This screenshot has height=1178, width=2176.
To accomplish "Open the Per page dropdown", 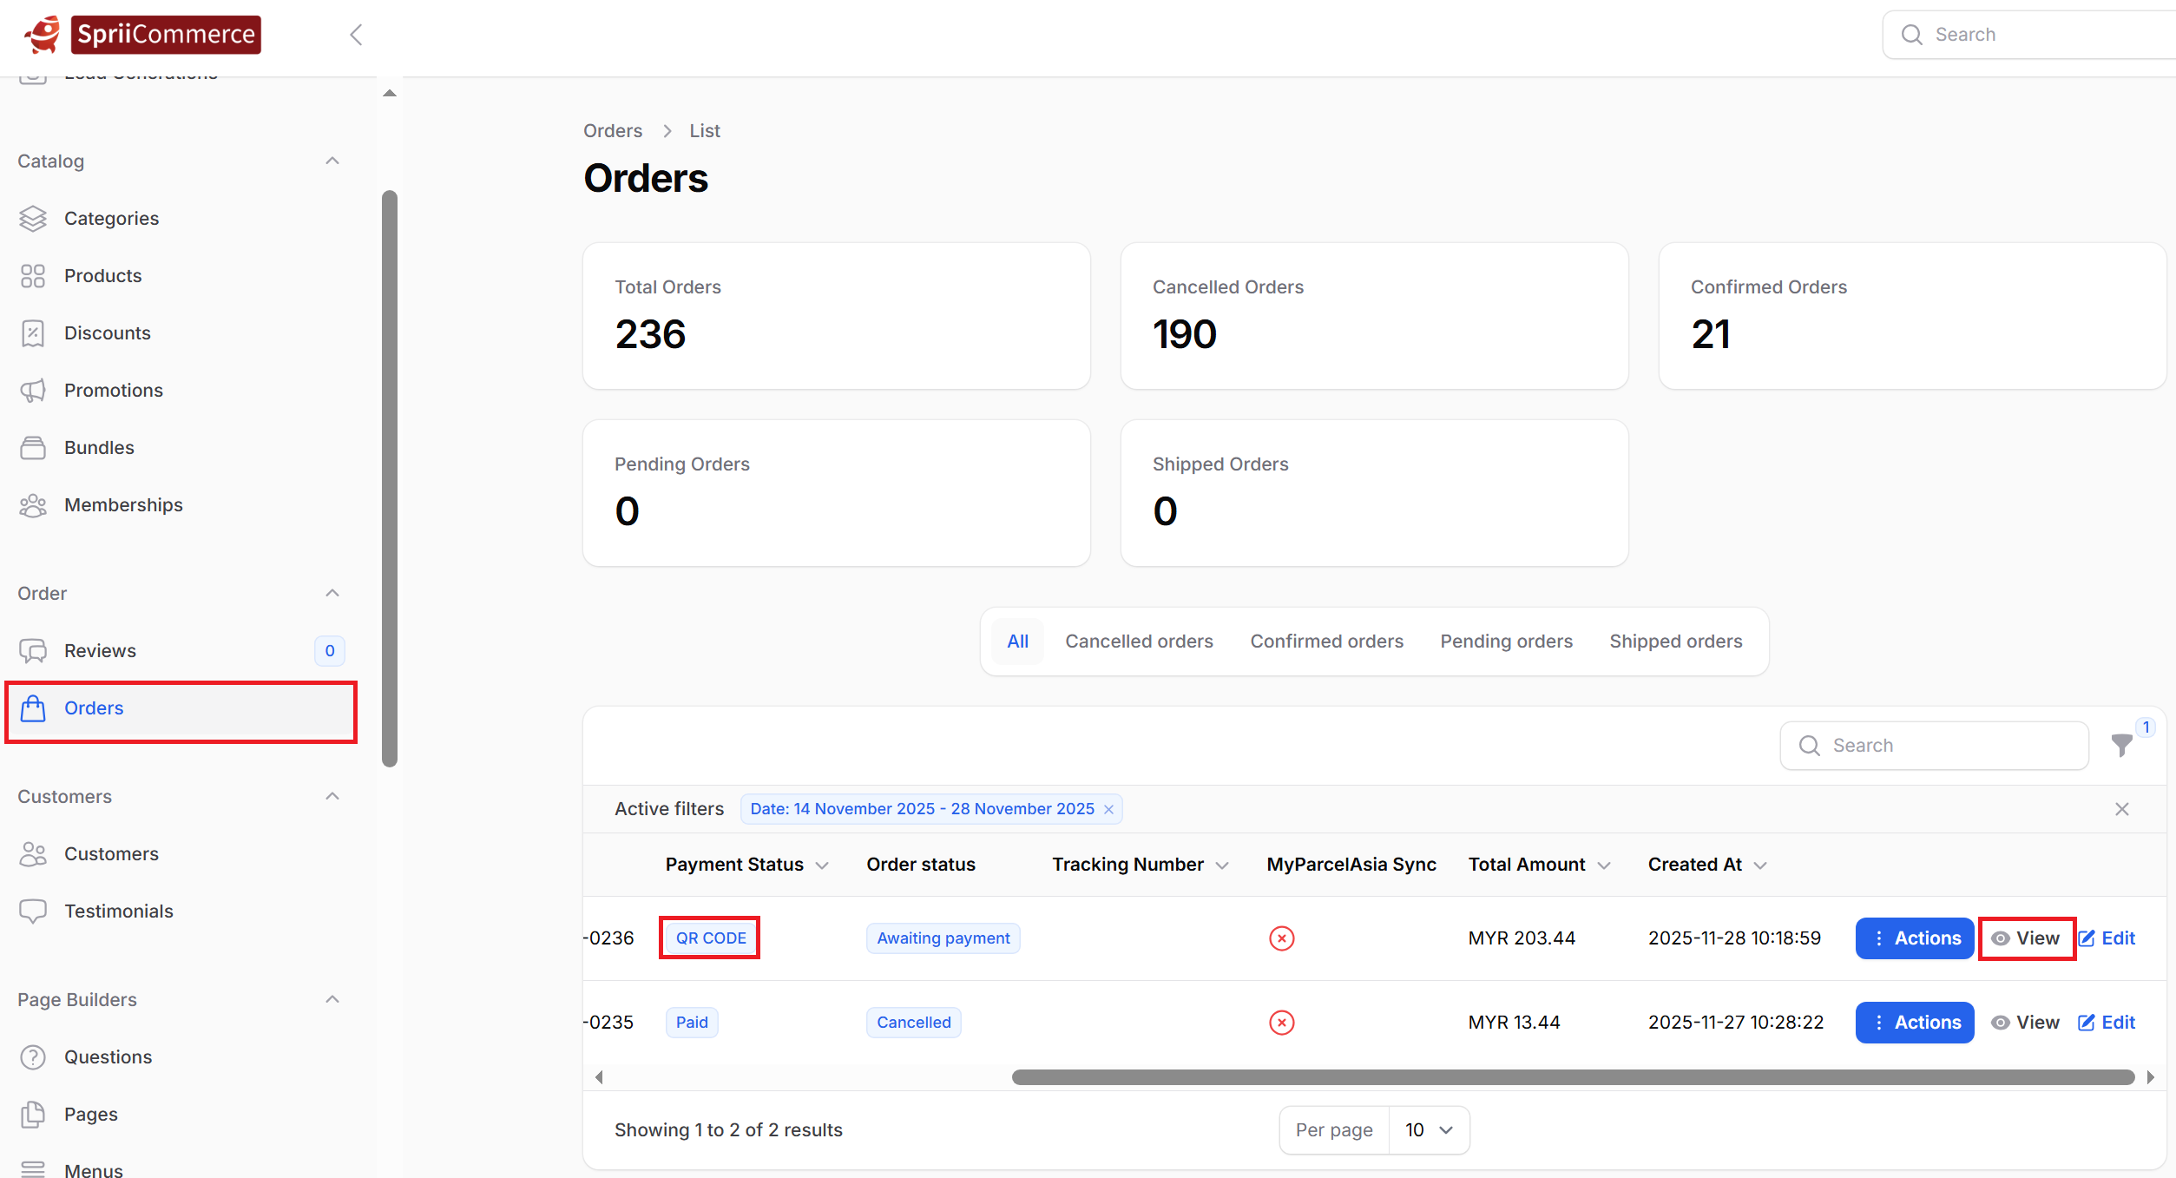I will (1428, 1130).
